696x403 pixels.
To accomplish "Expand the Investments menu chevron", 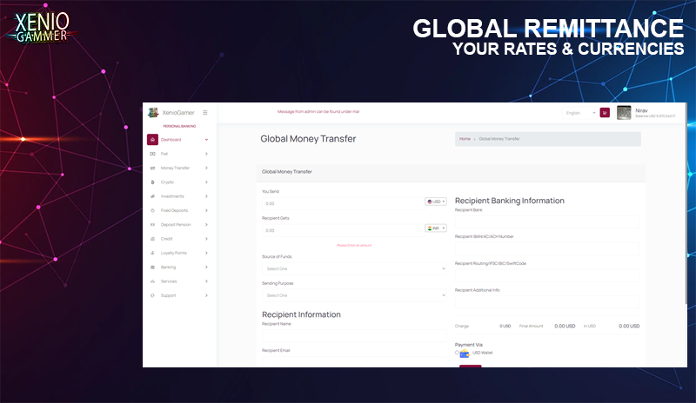I will point(206,196).
